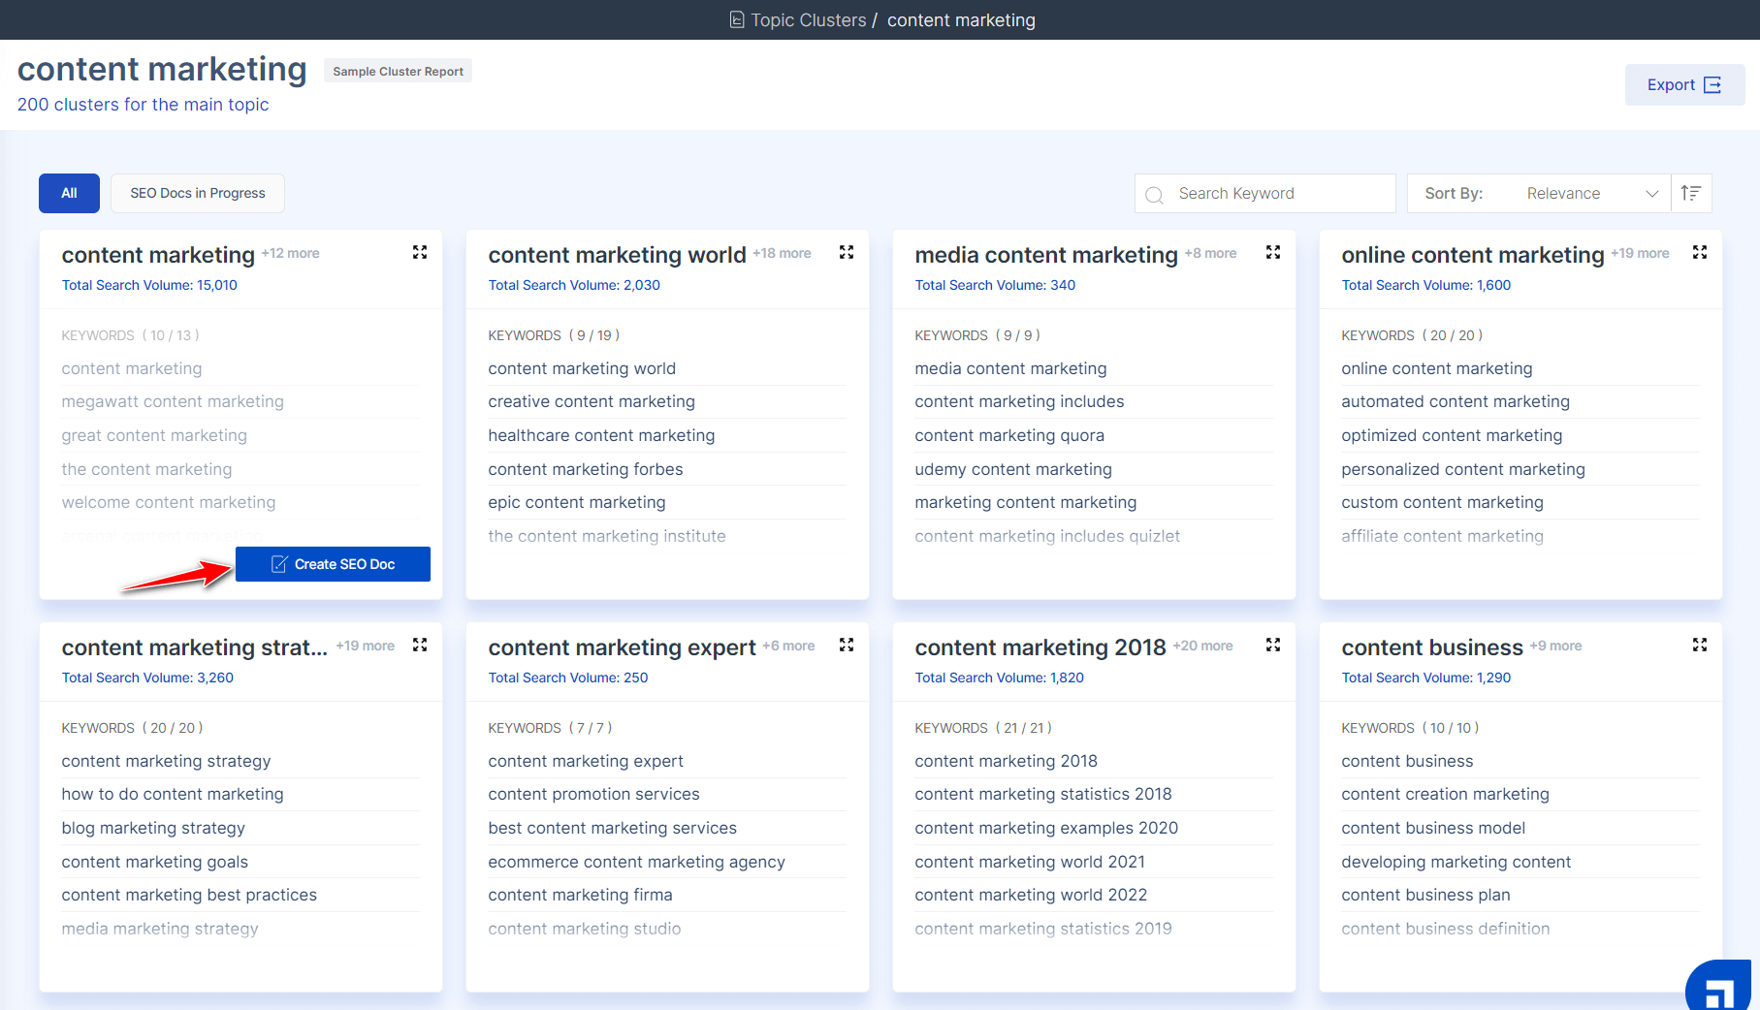Switch to the All tab

69,193
